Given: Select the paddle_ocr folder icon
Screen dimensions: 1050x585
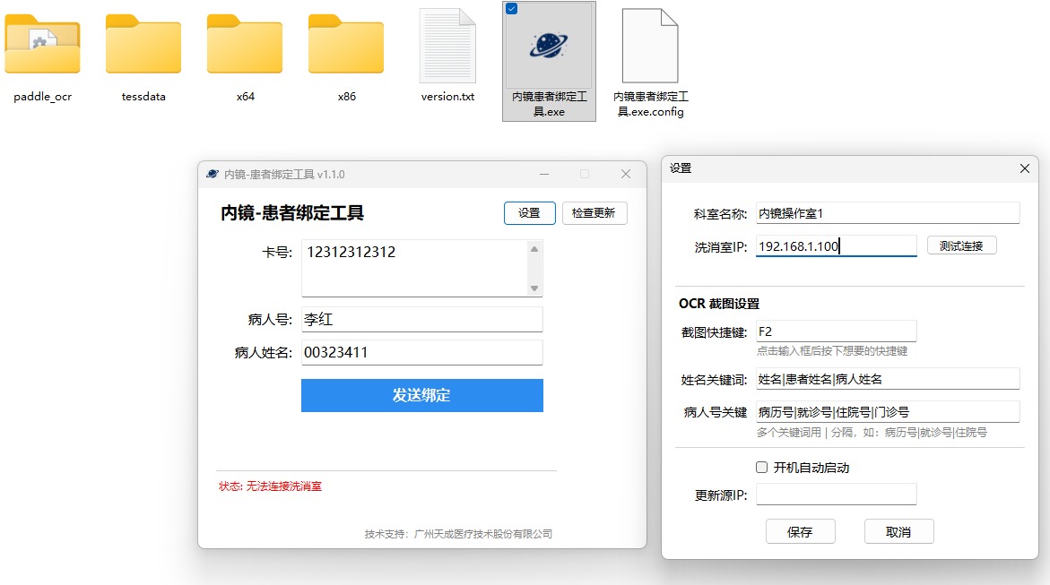Looking at the screenshot, I should [x=42, y=44].
